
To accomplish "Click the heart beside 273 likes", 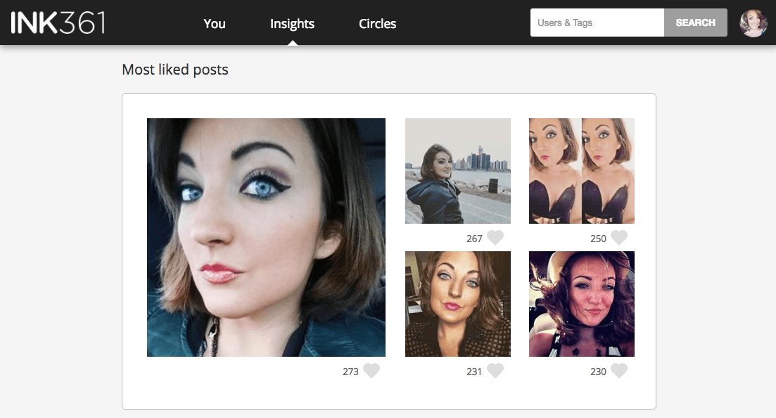I will [x=371, y=371].
